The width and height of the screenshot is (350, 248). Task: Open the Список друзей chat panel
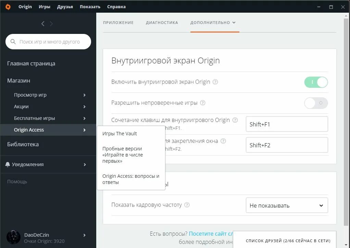[285, 240]
